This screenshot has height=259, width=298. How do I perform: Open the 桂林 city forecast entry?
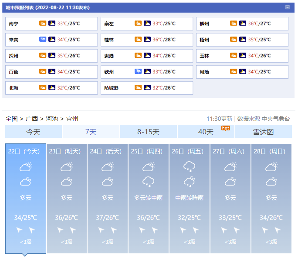[x=109, y=40]
